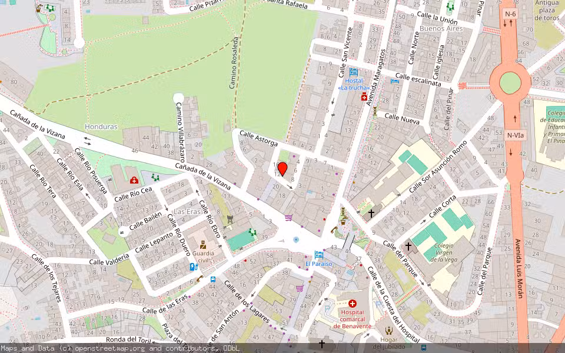Click the blue bus stop icon on Calle de las Eras
The height and width of the screenshot is (353, 565).
point(213,279)
